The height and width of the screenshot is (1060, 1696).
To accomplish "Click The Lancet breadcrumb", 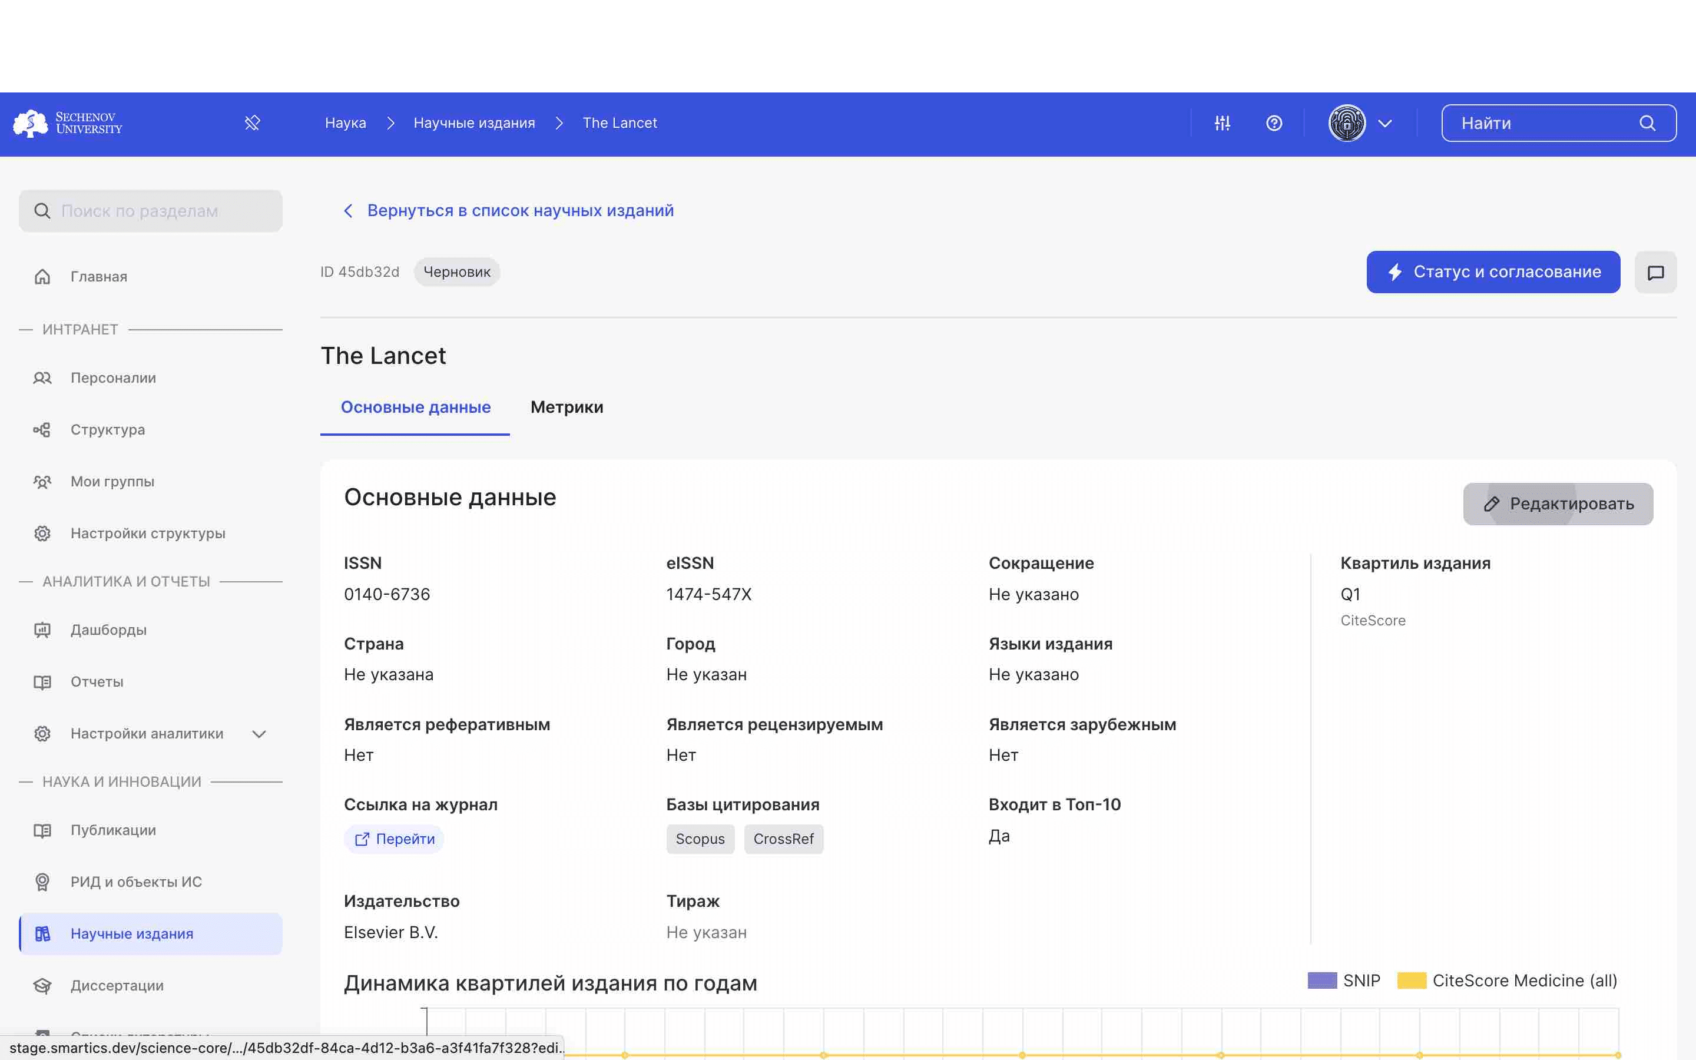I will click(x=620, y=124).
